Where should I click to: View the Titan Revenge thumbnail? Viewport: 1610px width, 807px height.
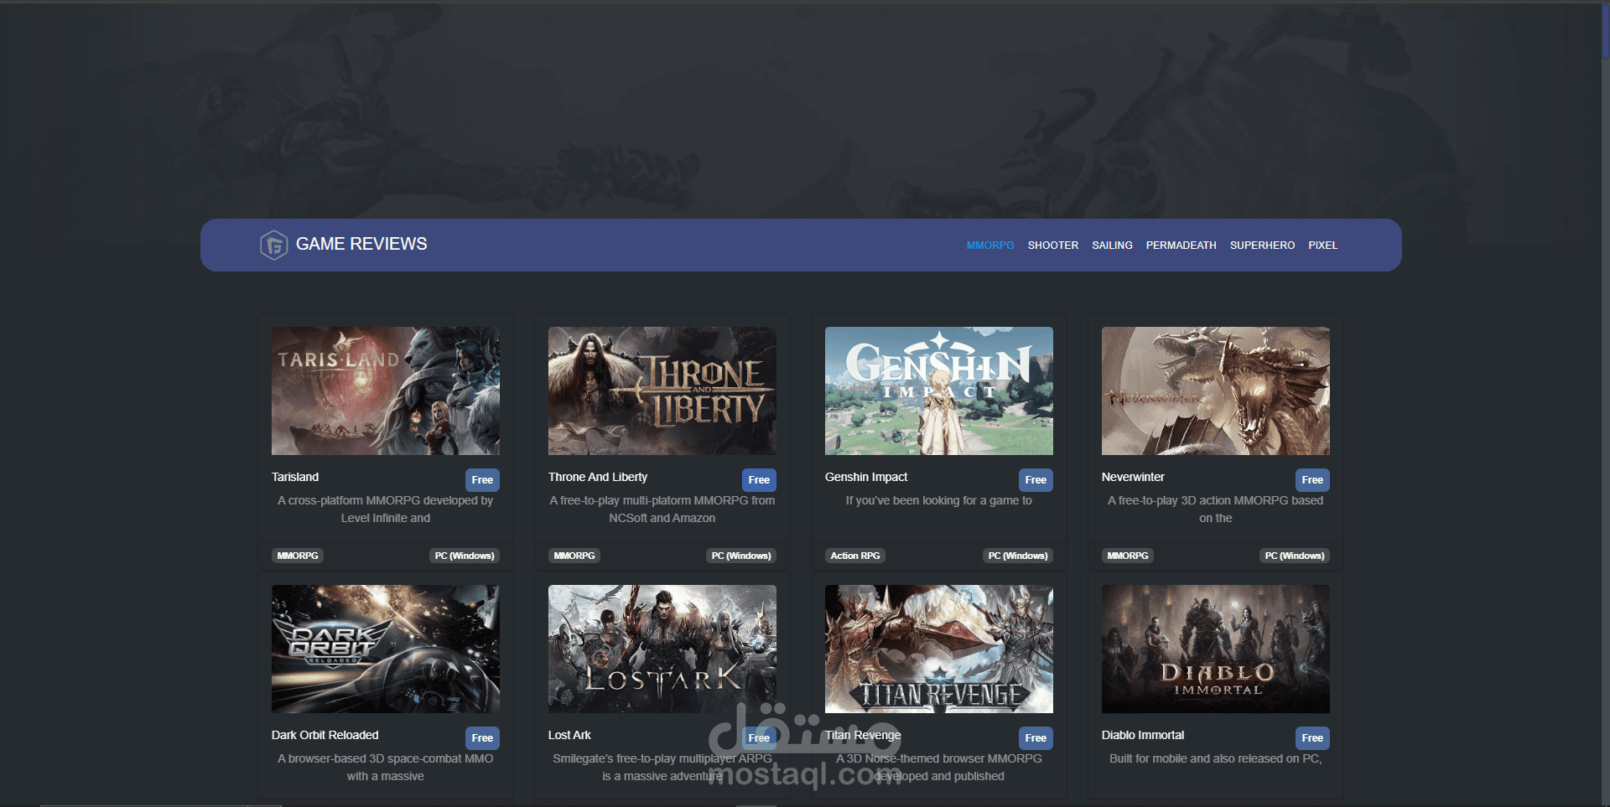[x=939, y=649]
